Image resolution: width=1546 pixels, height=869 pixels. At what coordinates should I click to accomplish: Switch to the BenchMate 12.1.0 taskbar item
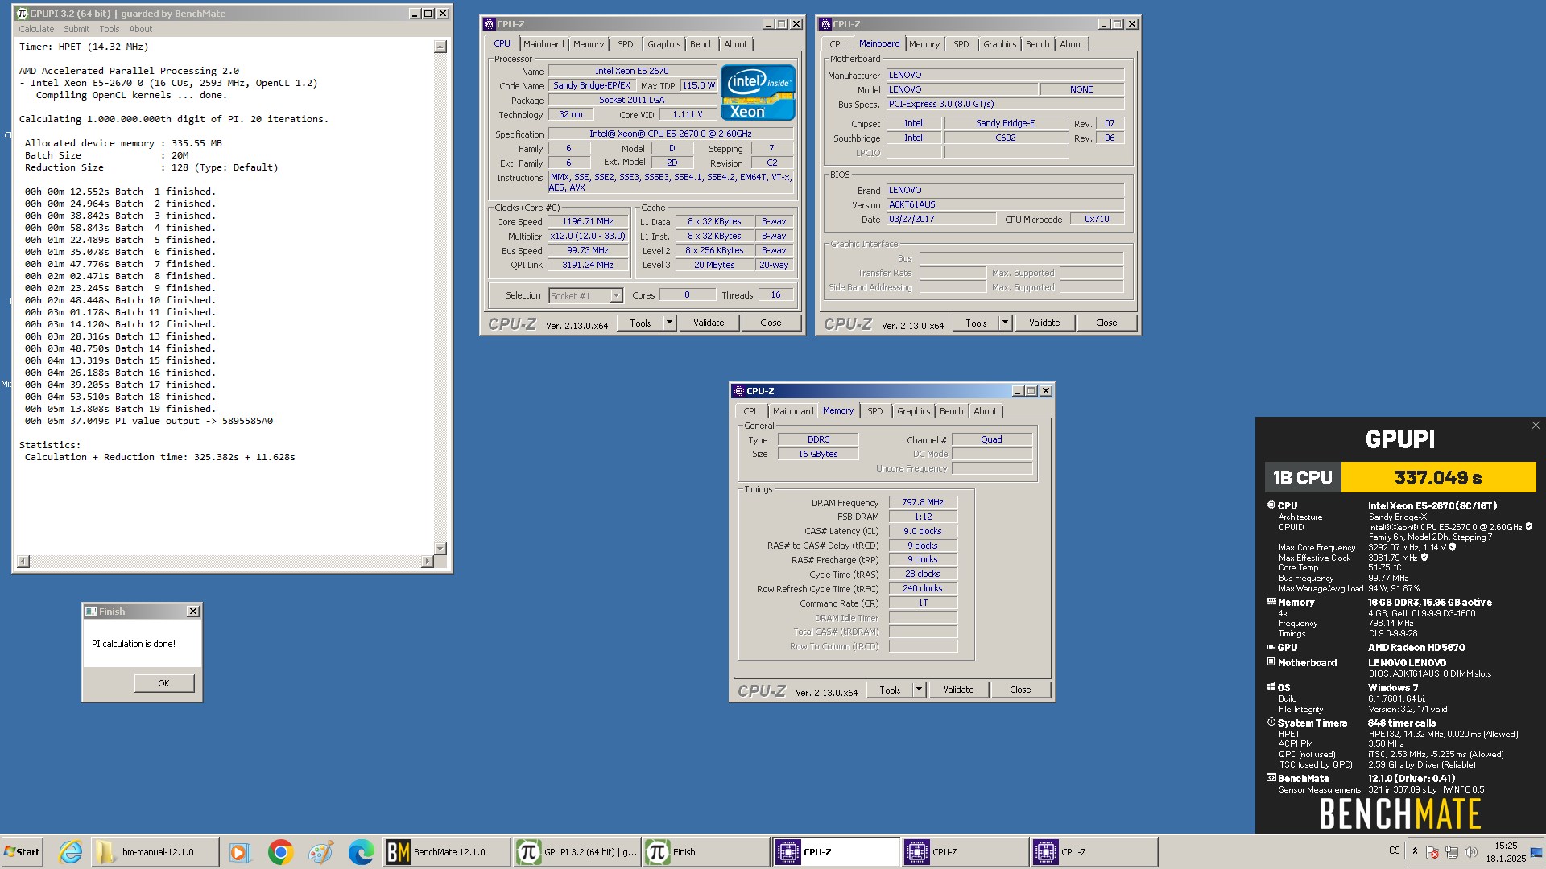coord(447,852)
